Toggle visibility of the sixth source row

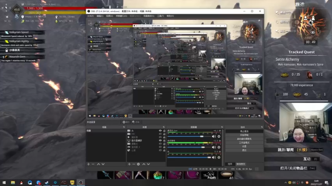160,147
